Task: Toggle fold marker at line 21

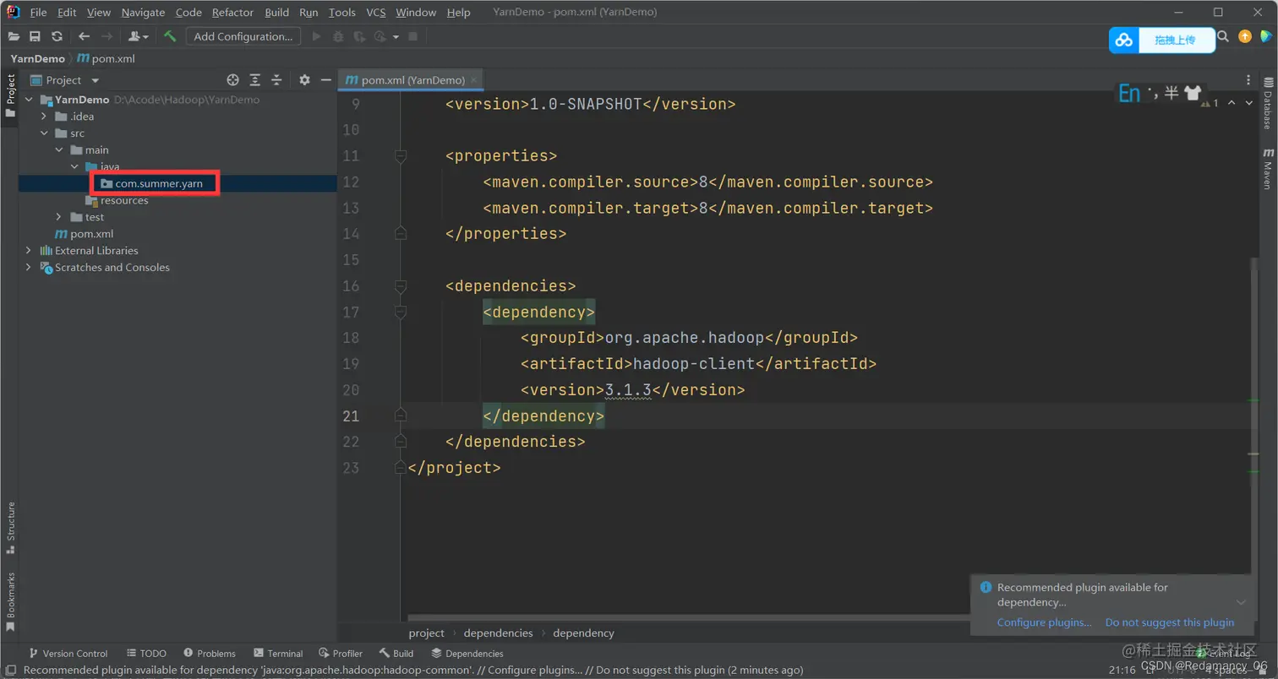Action: [x=401, y=416]
